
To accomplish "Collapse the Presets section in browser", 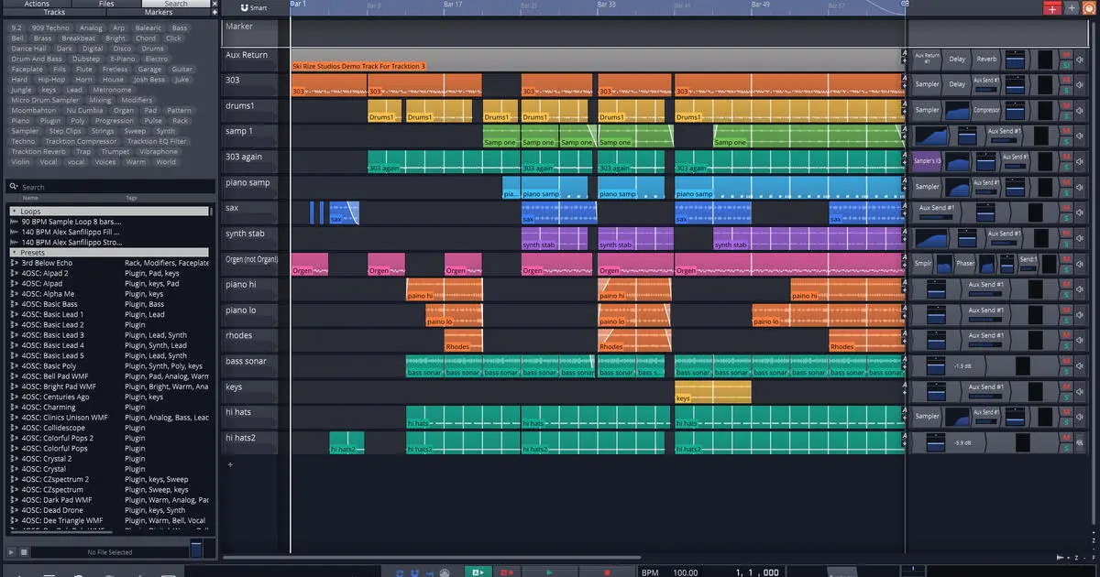I will pyautogui.click(x=14, y=253).
